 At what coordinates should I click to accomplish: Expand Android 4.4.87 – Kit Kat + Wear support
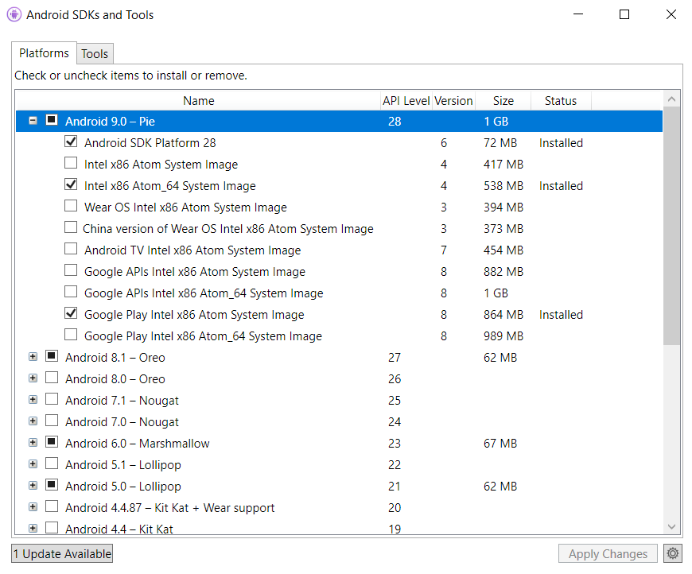point(33,507)
